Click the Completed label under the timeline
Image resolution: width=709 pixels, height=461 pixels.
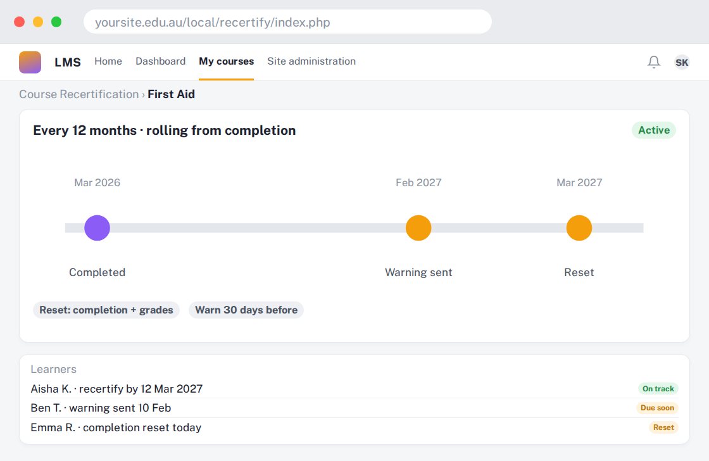tap(97, 272)
